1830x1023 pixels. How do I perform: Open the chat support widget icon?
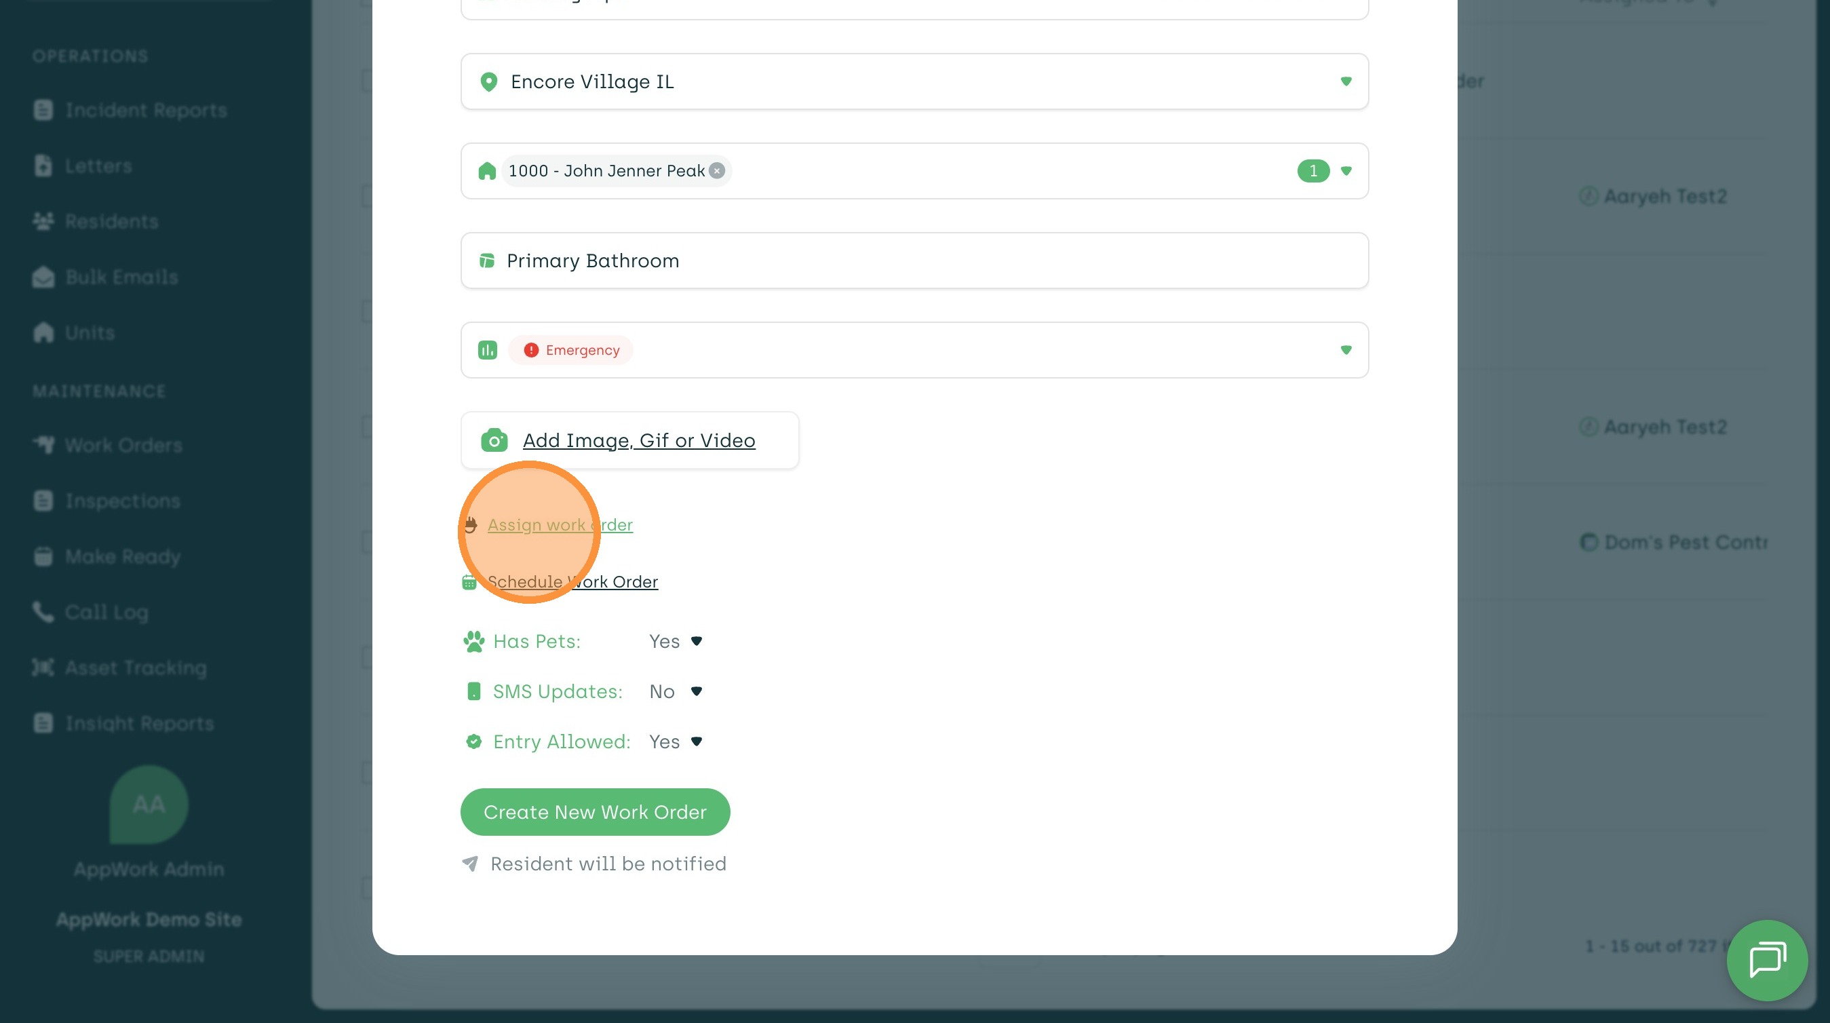pyautogui.click(x=1767, y=960)
